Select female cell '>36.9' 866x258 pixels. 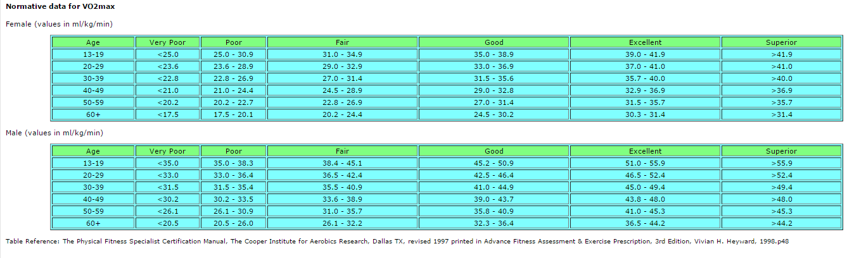781,90
